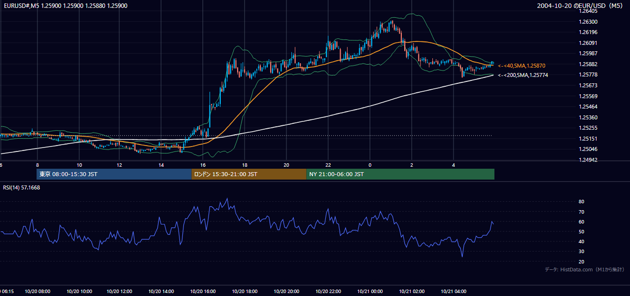The image size is (630, 296).
Task: Click price axis label 1.25360
Action: coord(588,117)
